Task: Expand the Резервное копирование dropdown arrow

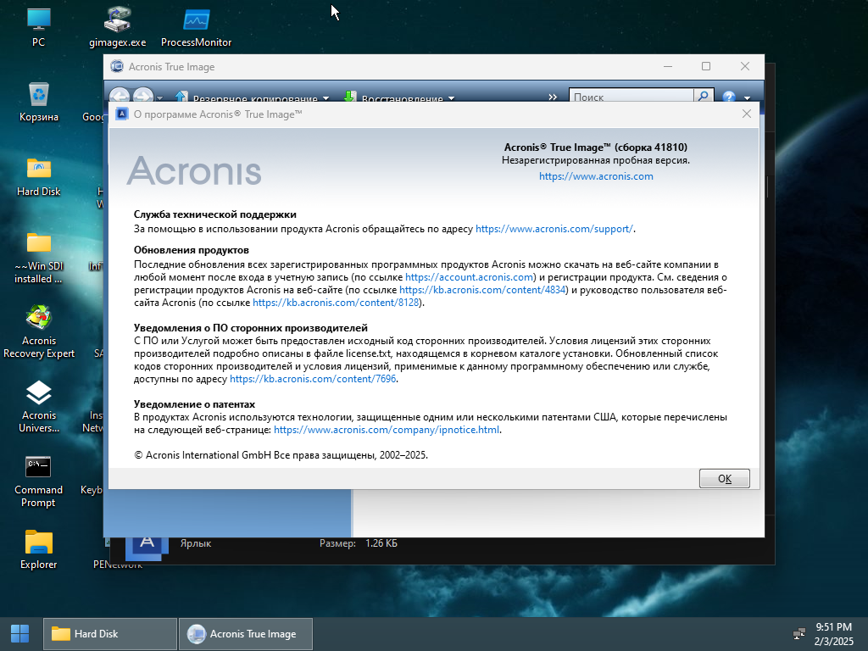Action: coord(325,98)
